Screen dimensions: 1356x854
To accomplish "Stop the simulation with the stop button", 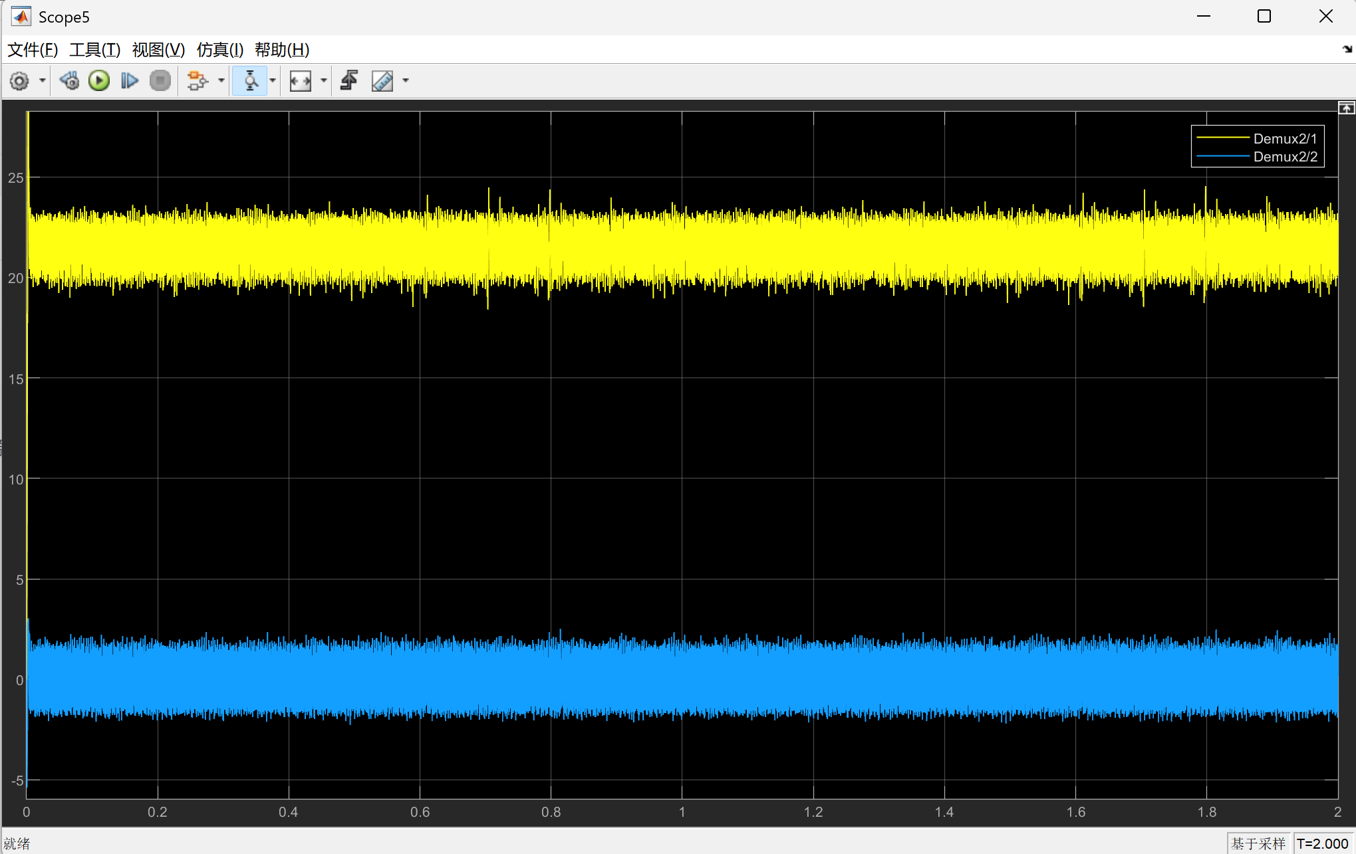I will click(160, 81).
